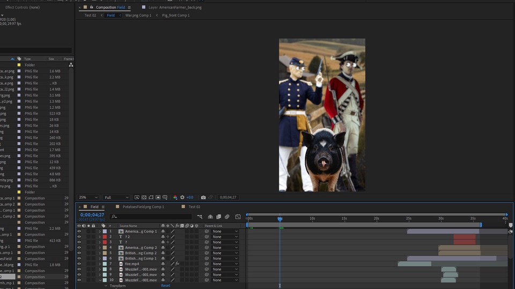
Task: Take a snapshot with the camera icon
Action: 203,197
